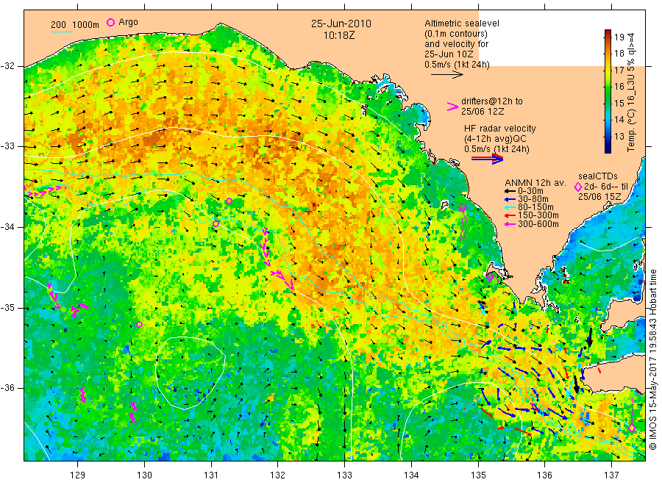The width and height of the screenshot is (662, 485).
Task: Click the 16 label on the colour bar
Action: (x=619, y=87)
